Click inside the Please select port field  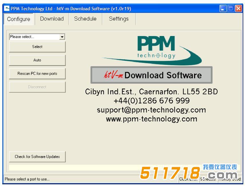click(x=31, y=37)
